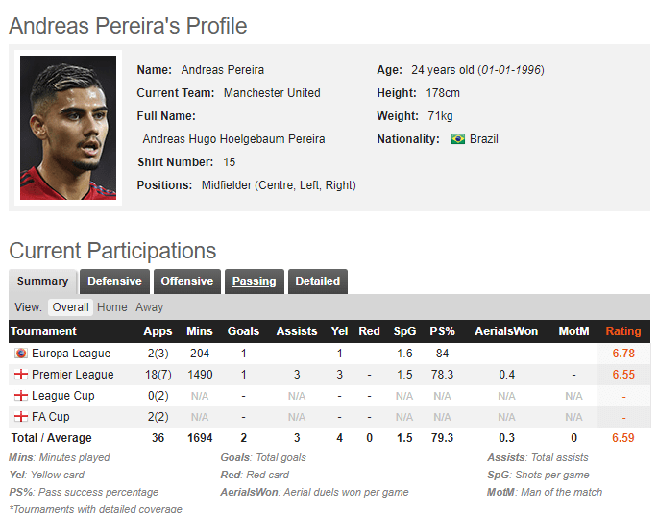658x513 pixels.
Task: Sort the table by Rating column
Action: (x=623, y=331)
